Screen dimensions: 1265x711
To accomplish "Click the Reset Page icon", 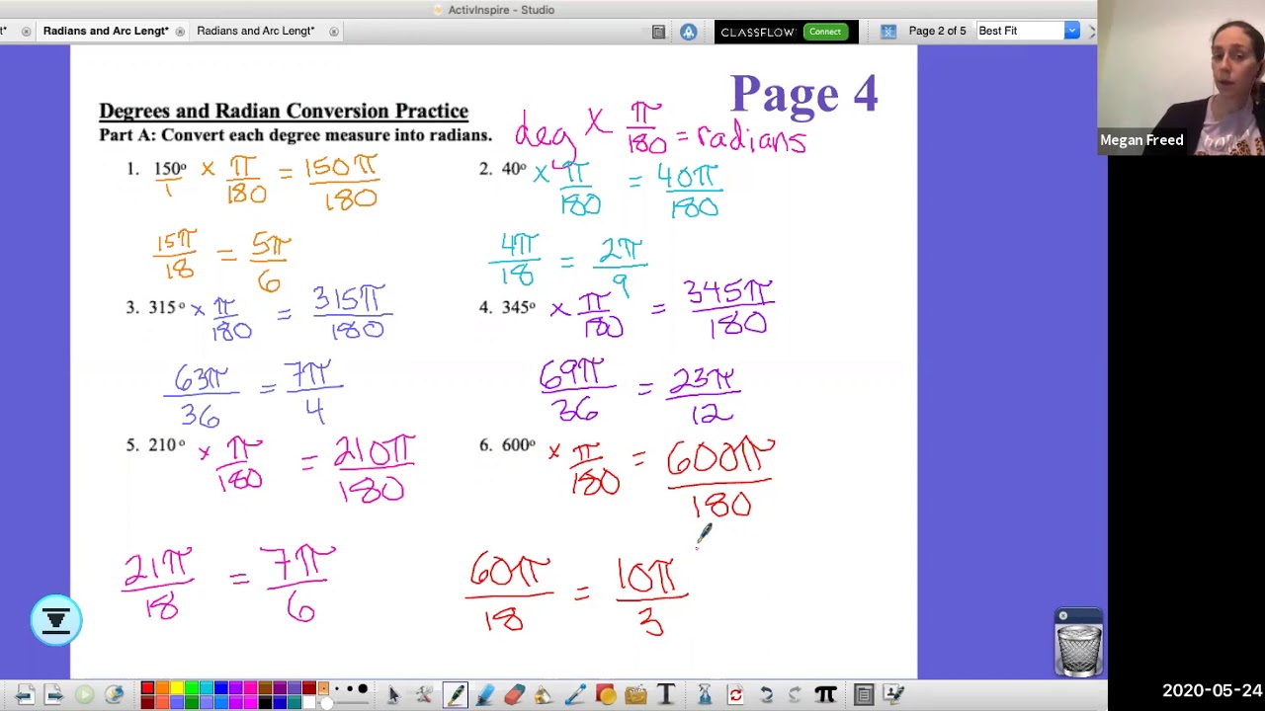I will 735,695.
